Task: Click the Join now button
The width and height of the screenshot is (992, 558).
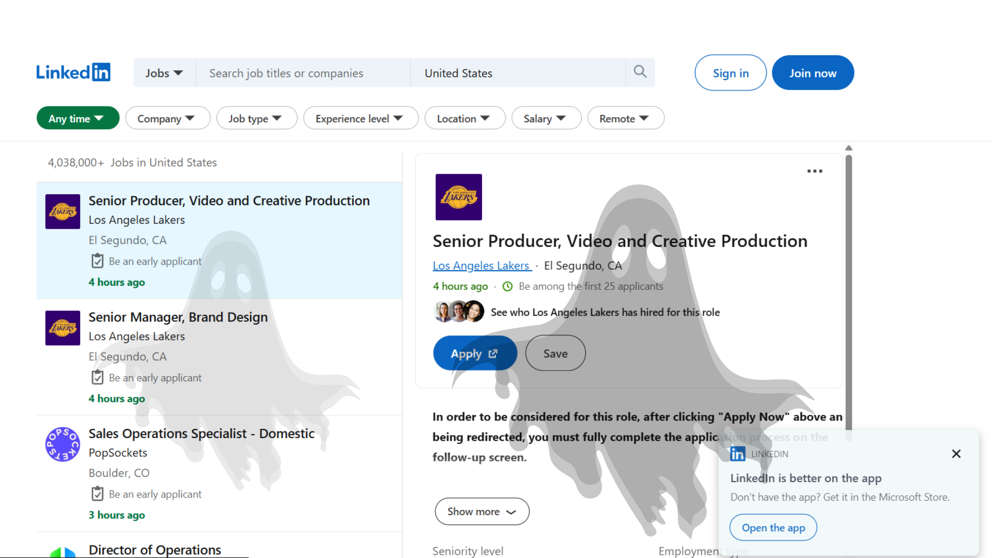Action: (813, 73)
